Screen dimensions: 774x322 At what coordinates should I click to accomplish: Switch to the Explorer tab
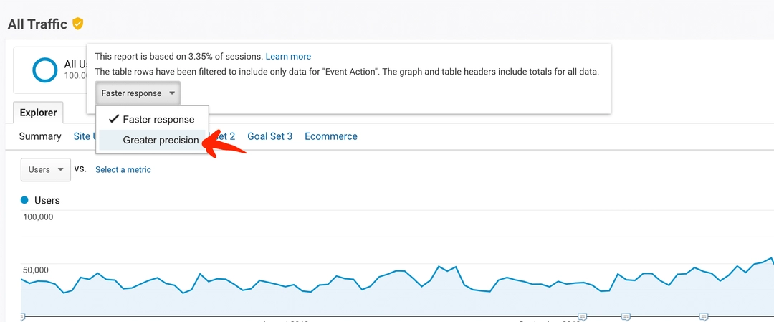38,113
